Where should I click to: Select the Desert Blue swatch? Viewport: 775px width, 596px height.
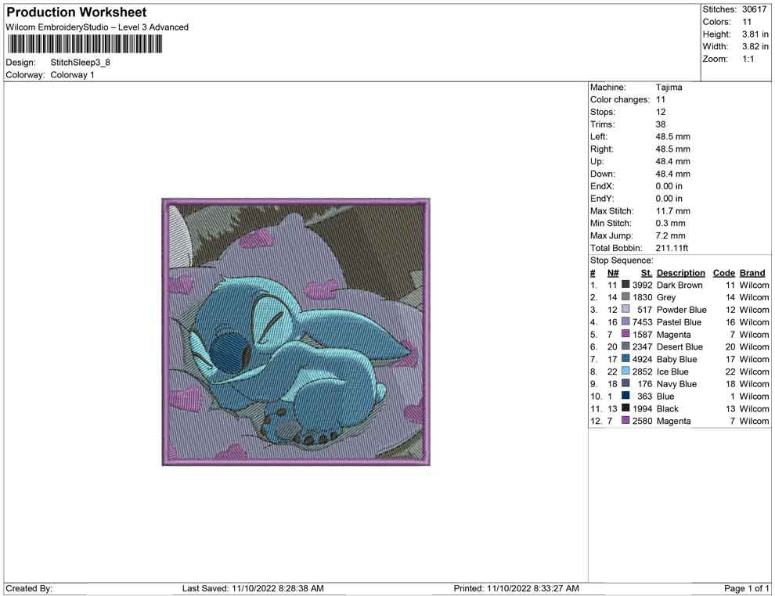point(625,346)
